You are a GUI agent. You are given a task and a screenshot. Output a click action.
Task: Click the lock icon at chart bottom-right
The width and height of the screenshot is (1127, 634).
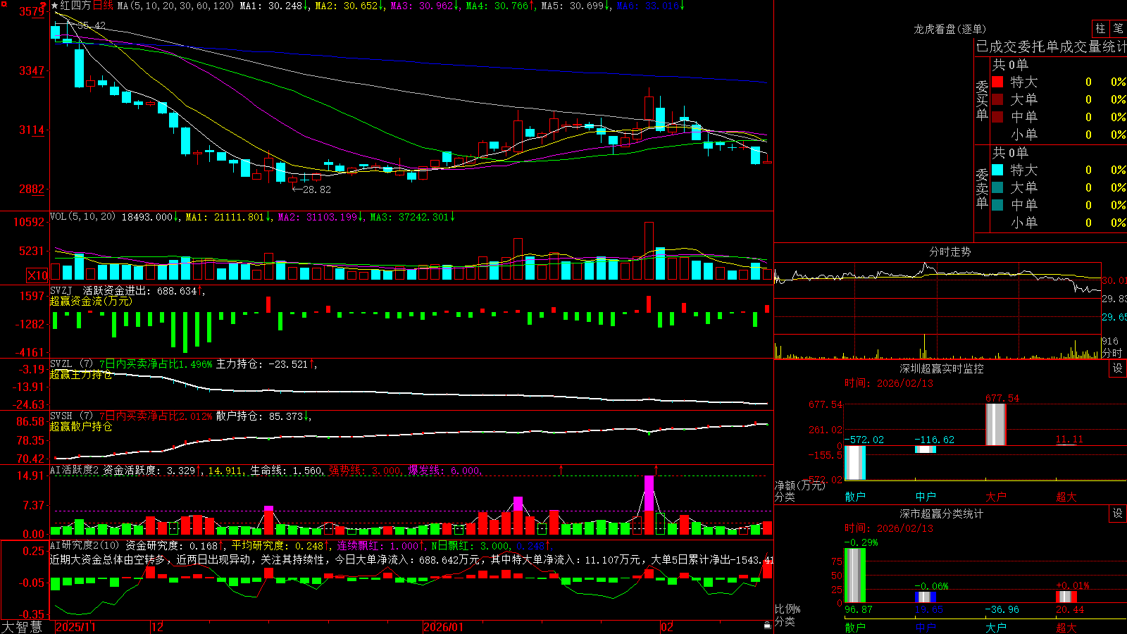[x=768, y=625]
